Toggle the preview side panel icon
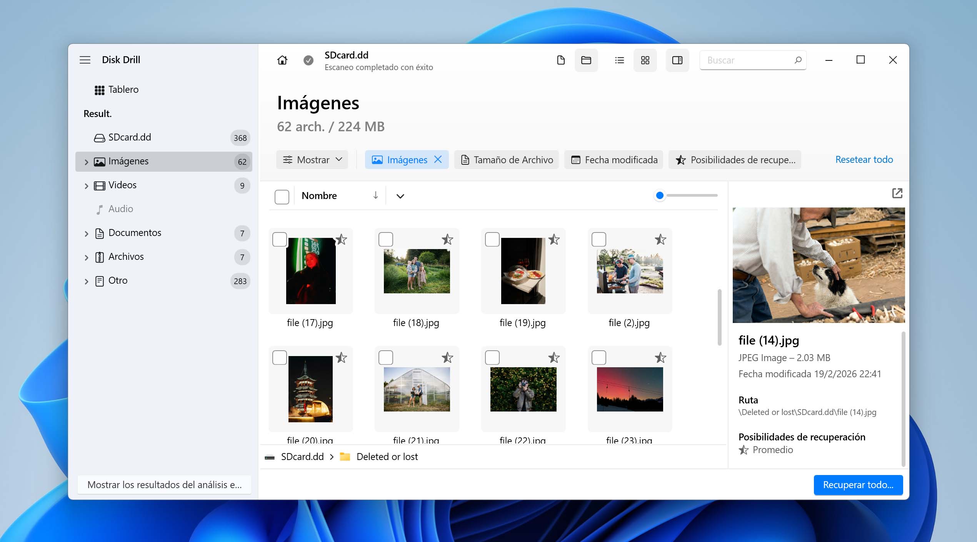 pos(677,60)
